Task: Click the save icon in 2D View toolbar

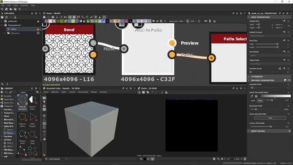Action: (143, 92)
